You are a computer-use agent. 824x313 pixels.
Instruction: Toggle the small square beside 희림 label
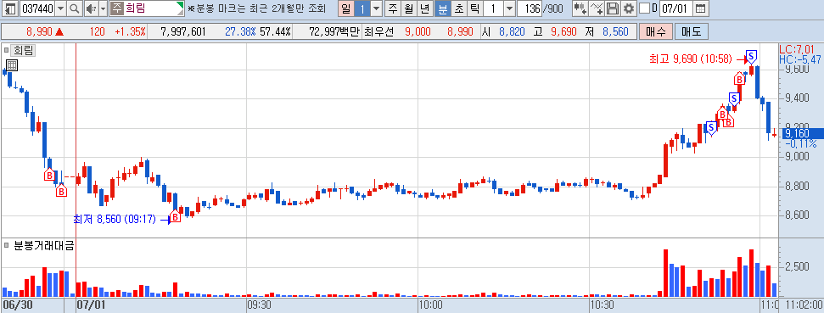pos(6,50)
